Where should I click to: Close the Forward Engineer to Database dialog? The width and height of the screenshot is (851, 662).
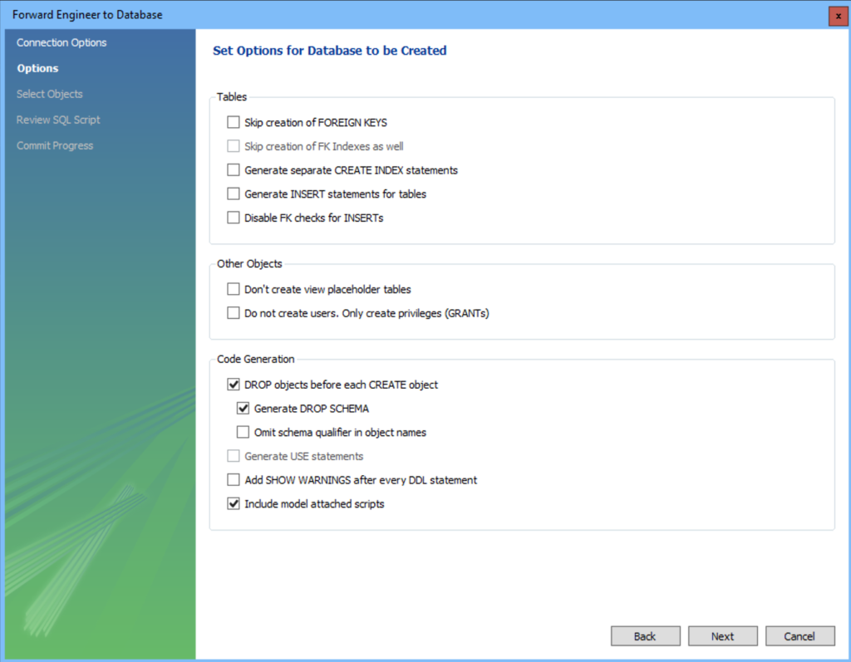click(x=839, y=16)
